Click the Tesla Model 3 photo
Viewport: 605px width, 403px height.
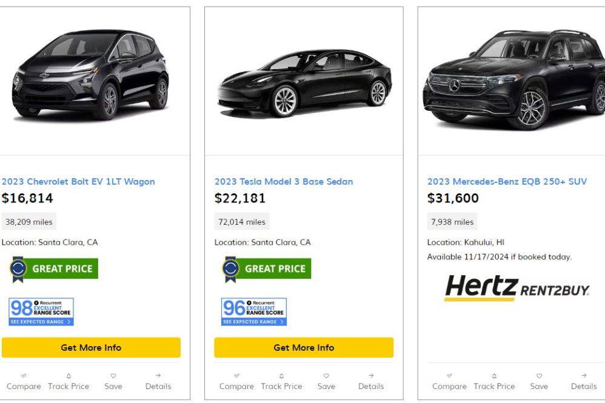point(303,79)
